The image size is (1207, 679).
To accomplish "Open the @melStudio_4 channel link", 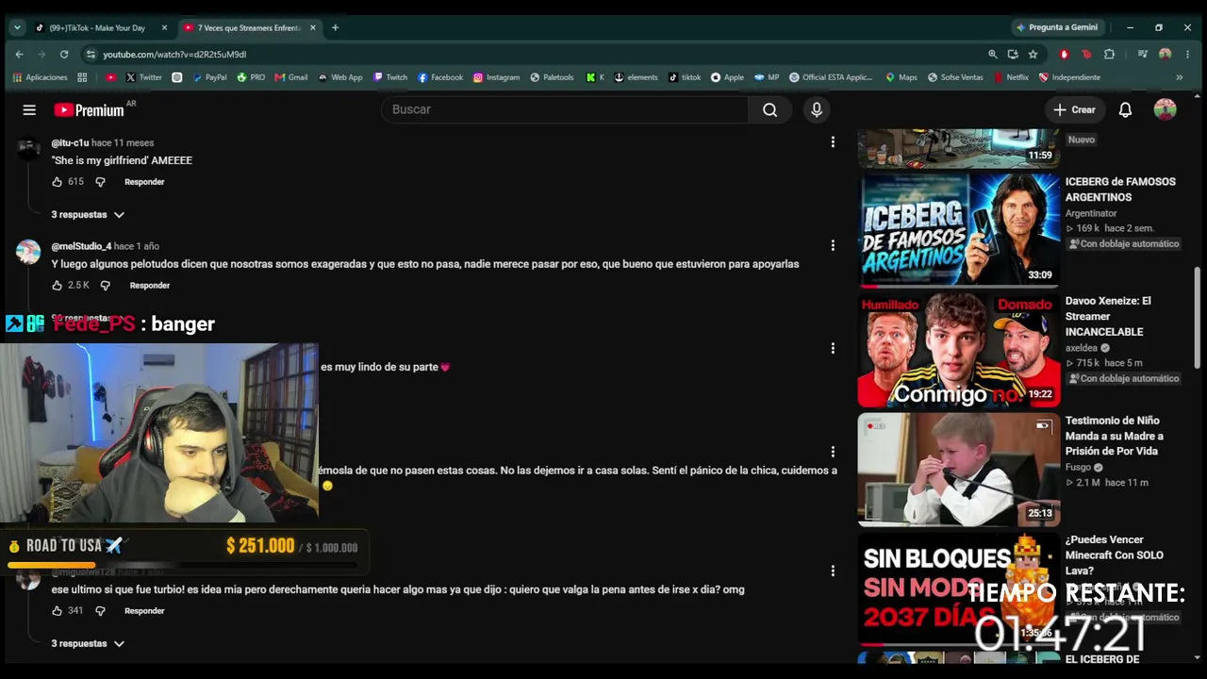I will pyautogui.click(x=81, y=246).
